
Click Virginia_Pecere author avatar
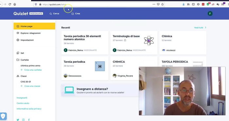click(114, 76)
